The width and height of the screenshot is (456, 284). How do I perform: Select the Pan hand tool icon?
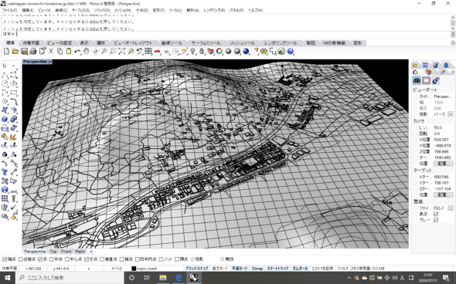coord(86,52)
